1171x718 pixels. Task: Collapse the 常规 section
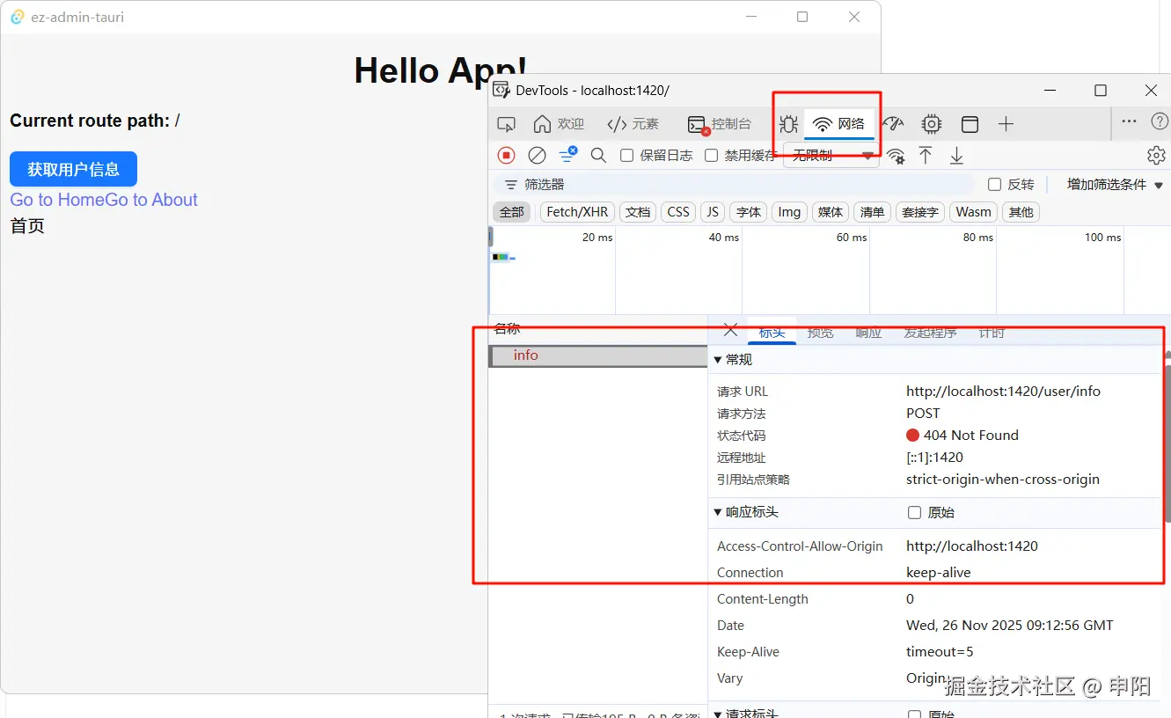(x=733, y=360)
